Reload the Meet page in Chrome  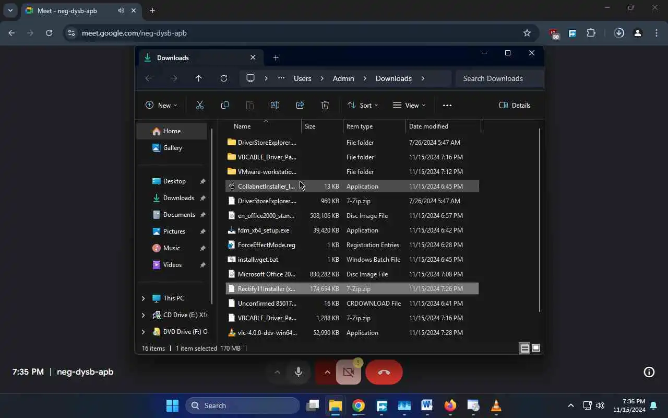tap(49, 33)
